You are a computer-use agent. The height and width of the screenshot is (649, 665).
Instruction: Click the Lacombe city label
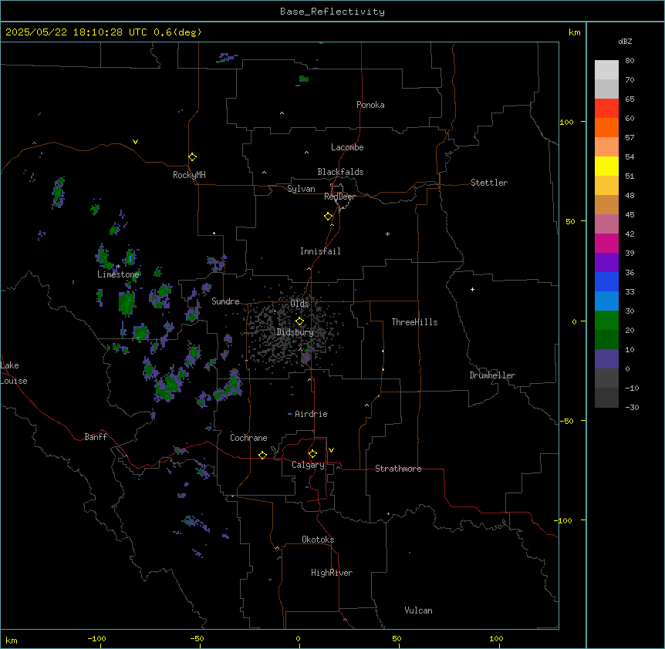[x=347, y=147]
